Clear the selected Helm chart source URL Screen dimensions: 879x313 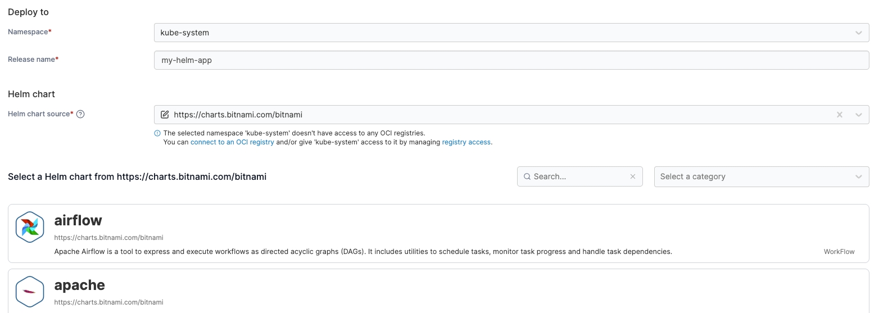point(839,115)
